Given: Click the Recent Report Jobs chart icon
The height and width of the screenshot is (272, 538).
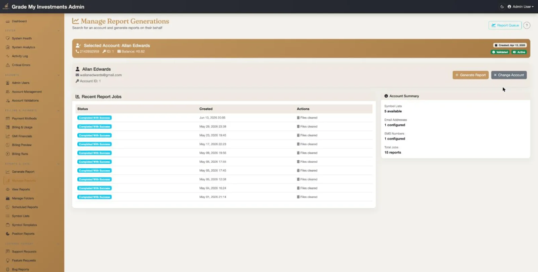Looking at the screenshot, I should pyautogui.click(x=78, y=97).
